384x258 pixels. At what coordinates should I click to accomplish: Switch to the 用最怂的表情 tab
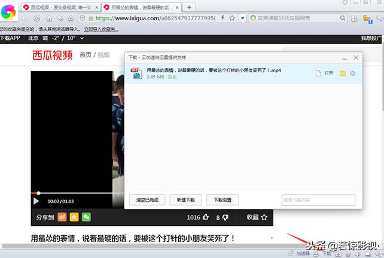(142, 8)
